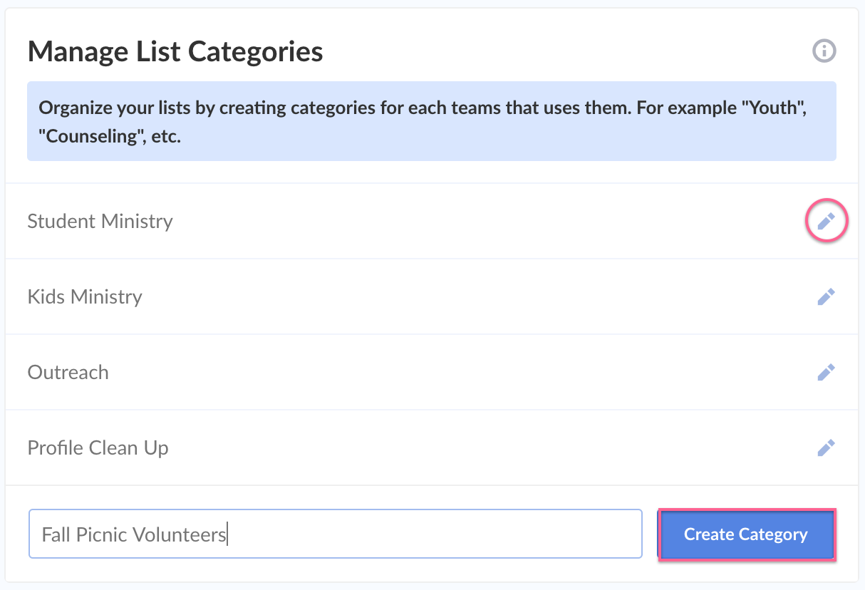Click the pencil icon for Kids Ministry
865x590 pixels.
click(x=826, y=296)
